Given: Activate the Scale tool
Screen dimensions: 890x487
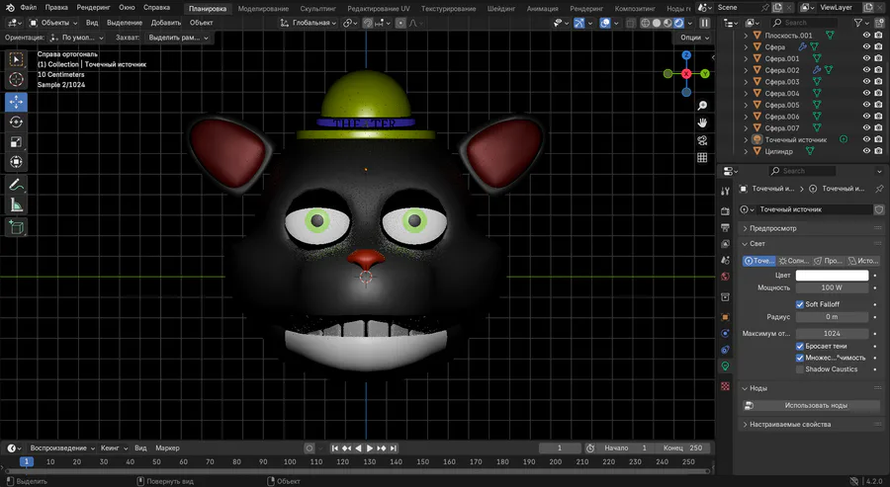Looking at the screenshot, I should [x=16, y=141].
